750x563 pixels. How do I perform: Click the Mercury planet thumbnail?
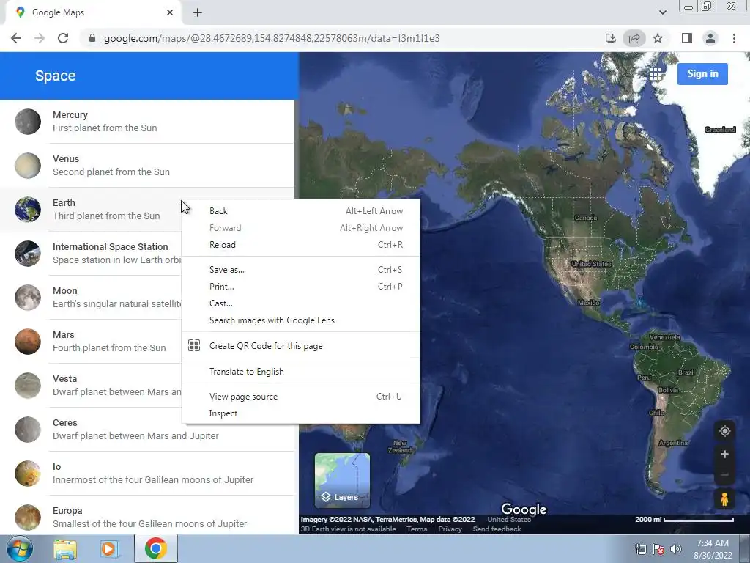pyautogui.click(x=28, y=122)
